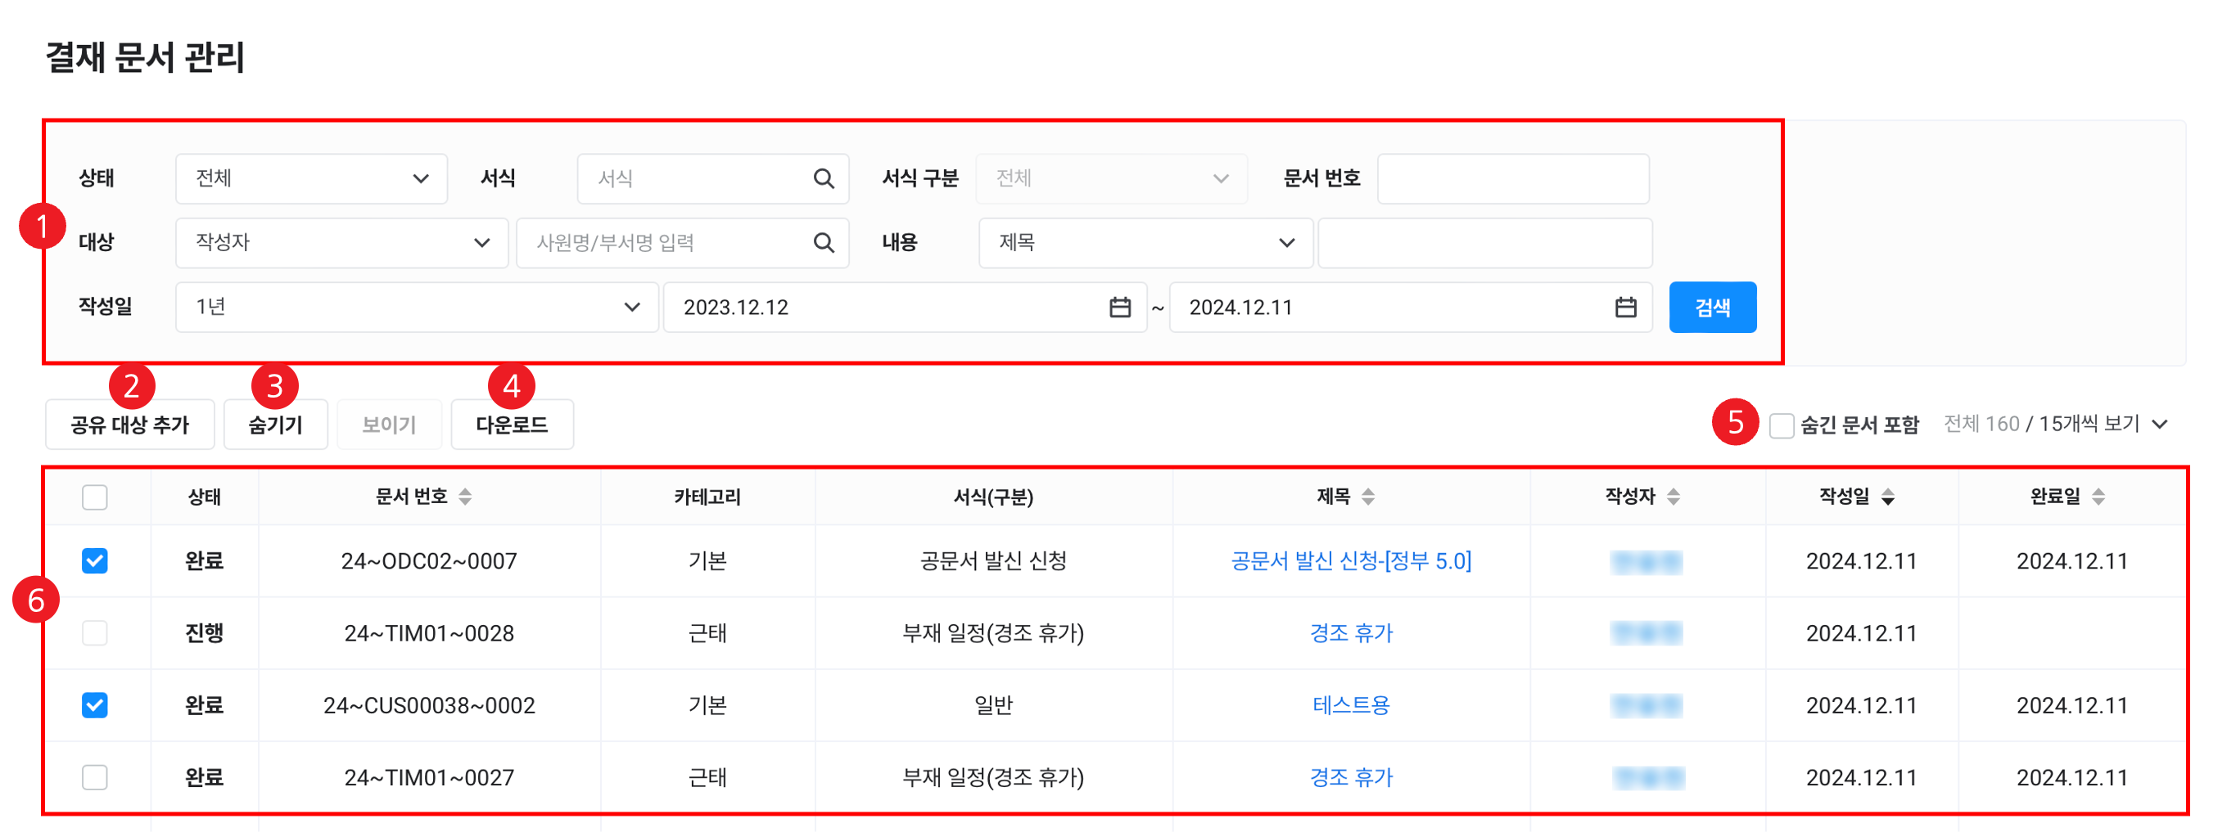Screen dimensions: 2236x832
Task: Expand the 상태 dropdown showing 전체
Action: tap(311, 178)
